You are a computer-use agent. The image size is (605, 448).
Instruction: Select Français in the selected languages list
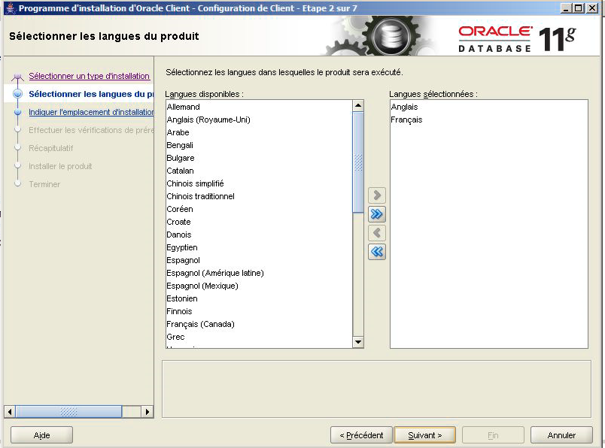pyautogui.click(x=489, y=120)
